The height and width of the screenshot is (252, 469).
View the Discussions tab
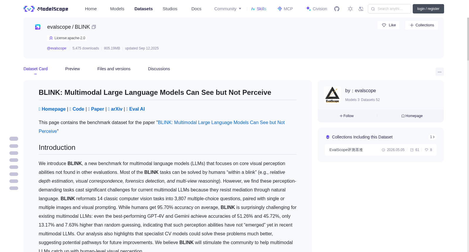pyautogui.click(x=159, y=69)
